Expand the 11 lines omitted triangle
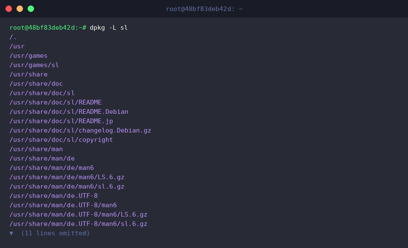The height and width of the screenshot is (248, 408). coord(11,233)
